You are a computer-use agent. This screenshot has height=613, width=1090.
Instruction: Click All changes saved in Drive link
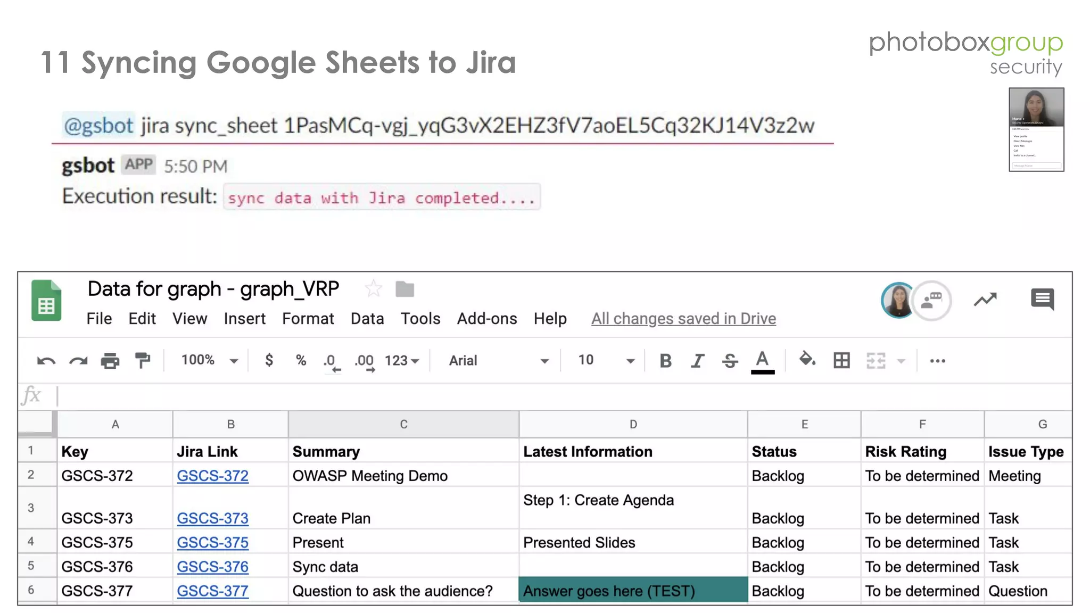pos(683,319)
